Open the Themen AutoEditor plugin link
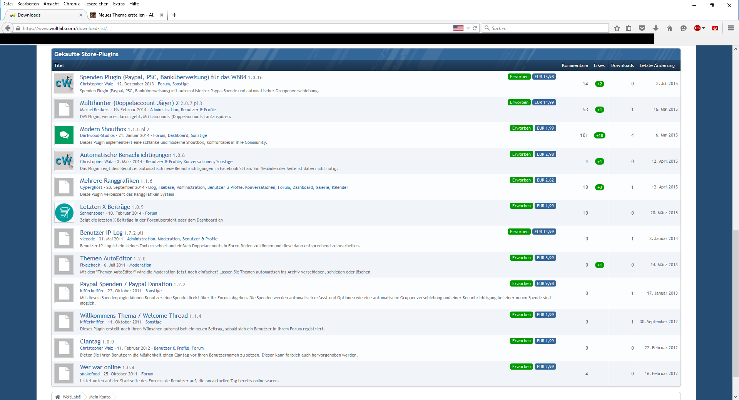Image resolution: width=739 pixels, height=400 pixels. click(106, 258)
